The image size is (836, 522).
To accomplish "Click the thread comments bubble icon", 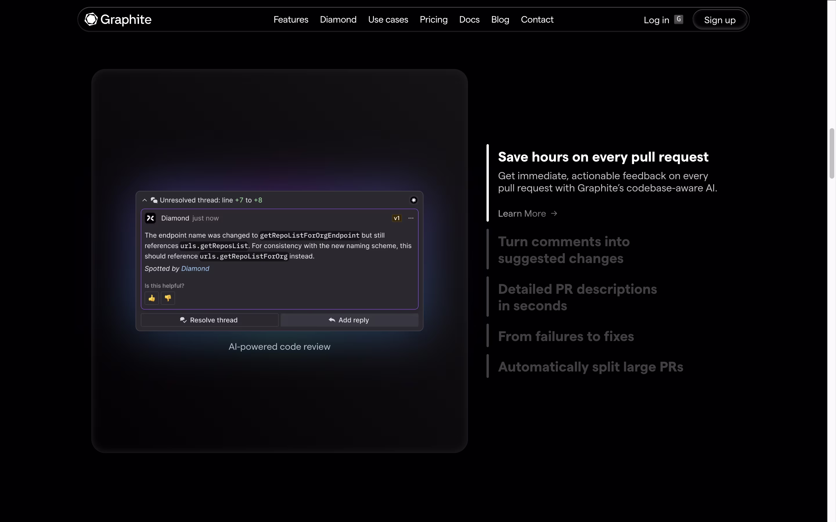I will [x=154, y=200].
